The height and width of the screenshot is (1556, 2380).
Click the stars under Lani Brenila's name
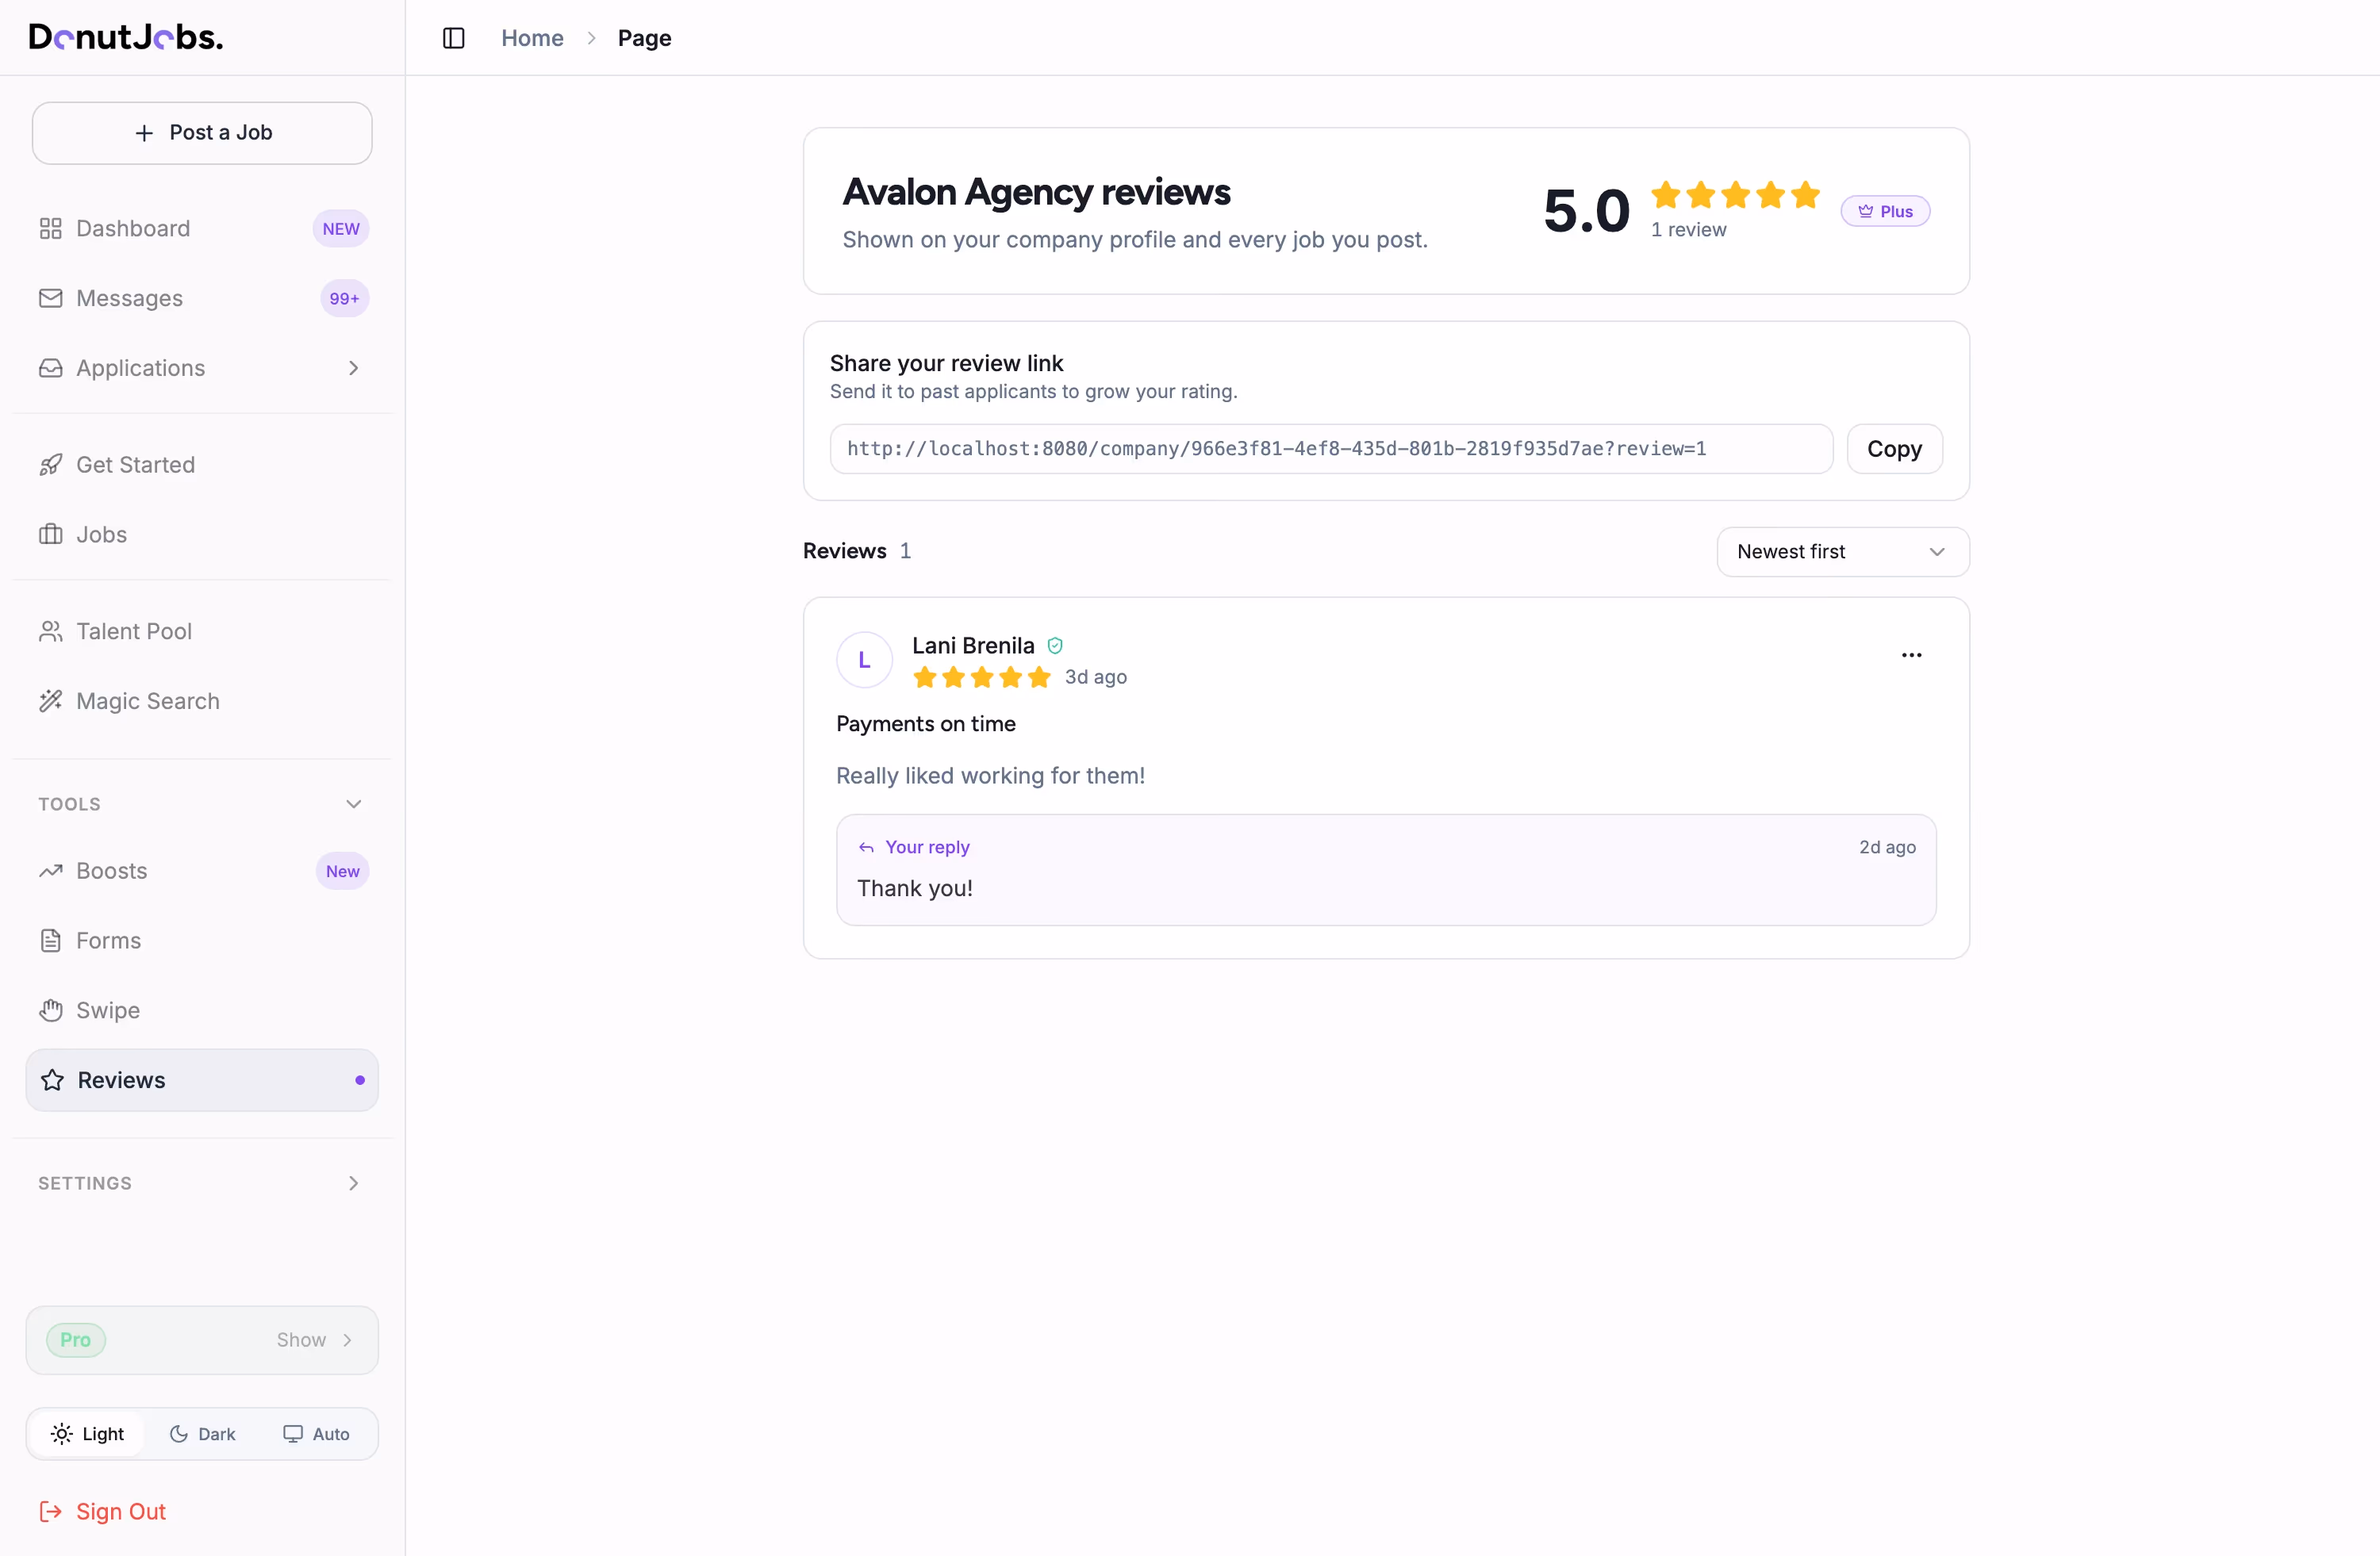[981, 677]
